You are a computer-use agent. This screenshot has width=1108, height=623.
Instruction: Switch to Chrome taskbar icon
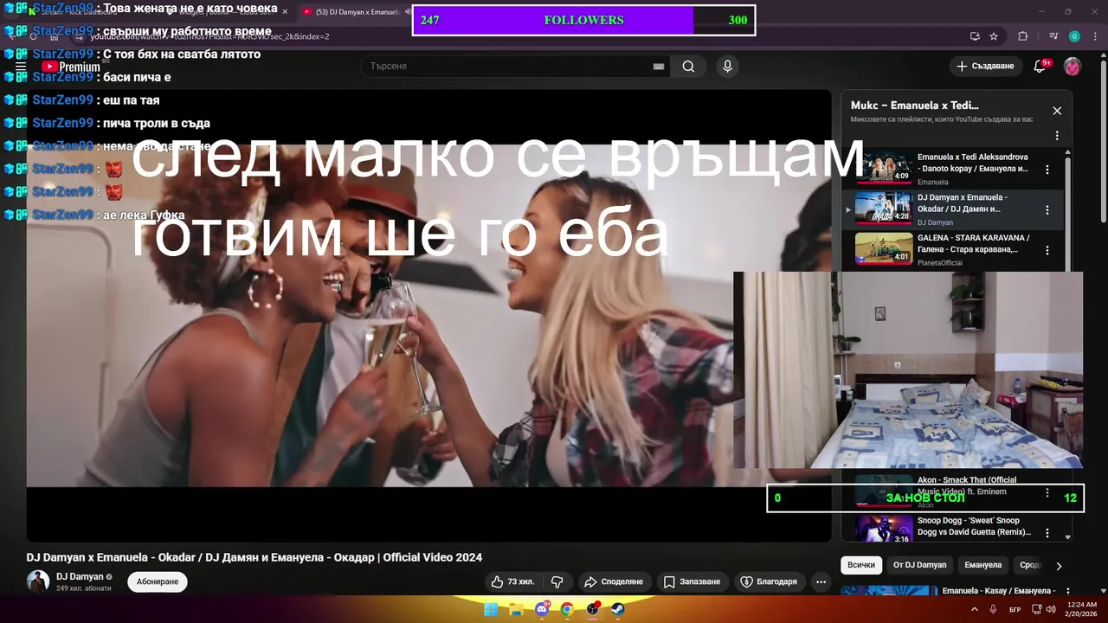tap(567, 609)
